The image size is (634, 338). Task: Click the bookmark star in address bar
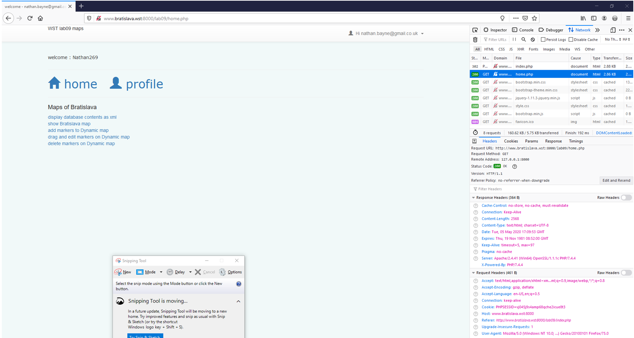coord(535,18)
